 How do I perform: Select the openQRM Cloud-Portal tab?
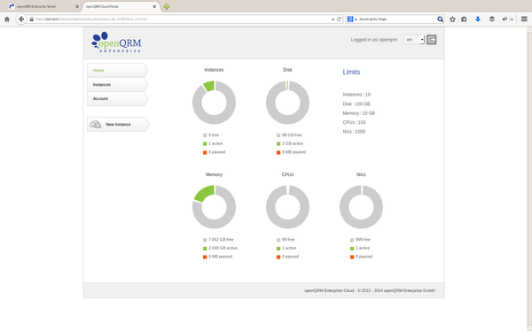(121, 6)
